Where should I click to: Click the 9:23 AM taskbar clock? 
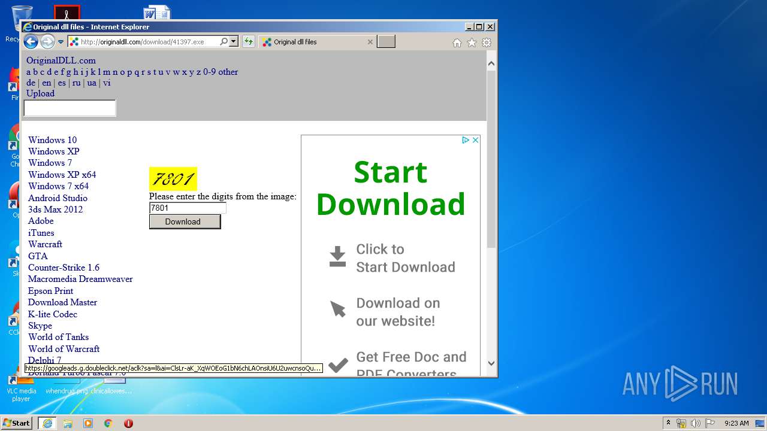(x=736, y=423)
